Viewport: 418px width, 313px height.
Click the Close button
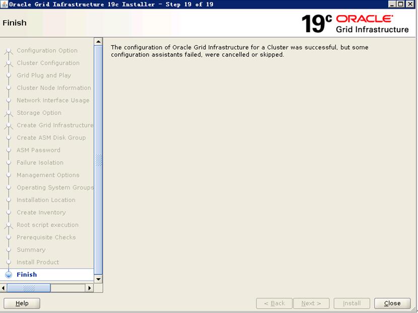click(392, 303)
